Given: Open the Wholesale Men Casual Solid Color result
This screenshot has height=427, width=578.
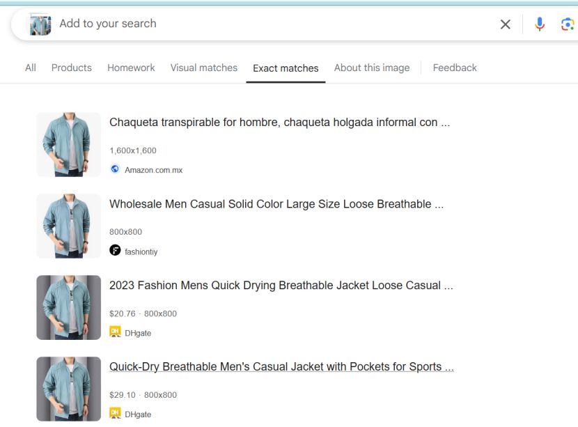Looking at the screenshot, I should coord(279,203).
